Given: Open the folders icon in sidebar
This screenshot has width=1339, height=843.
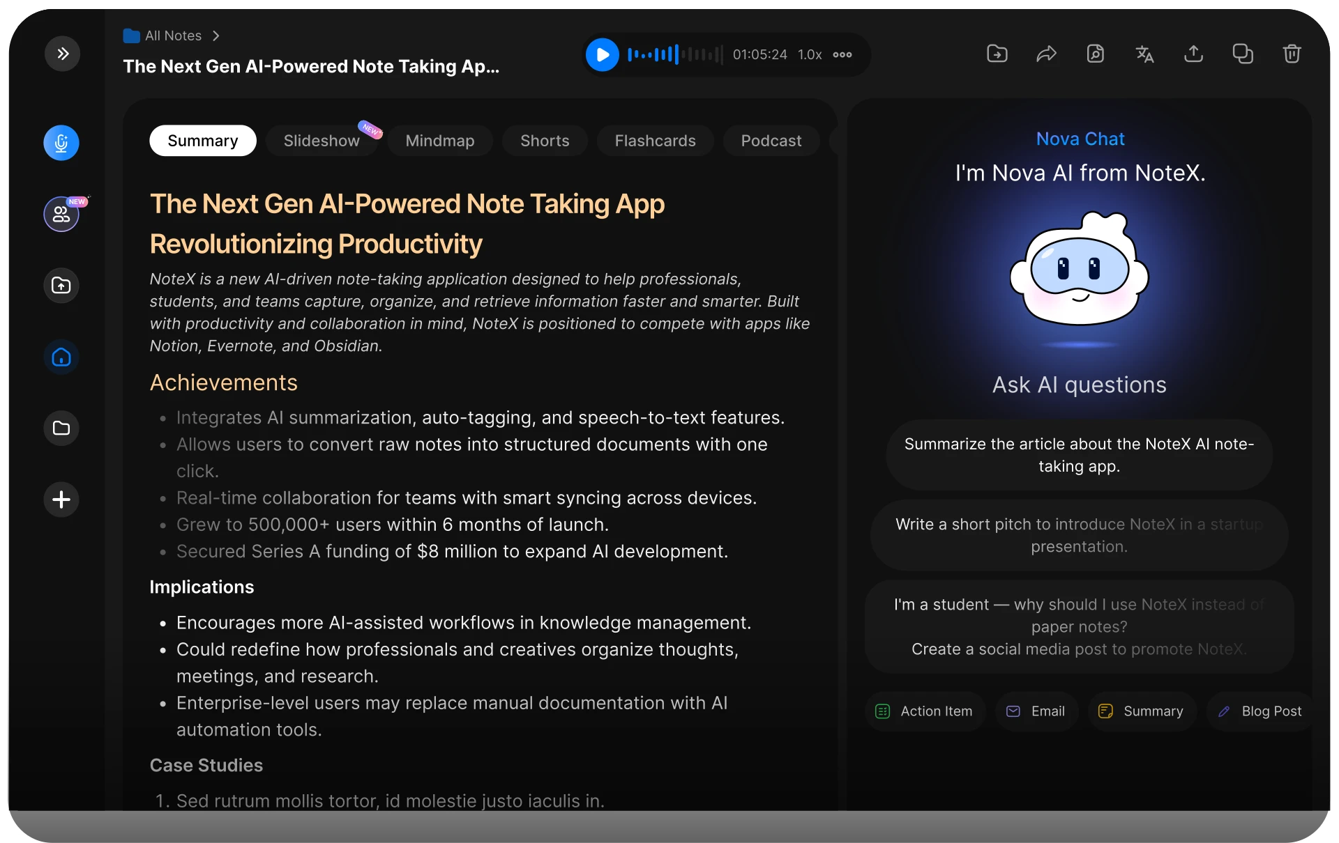Looking at the screenshot, I should point(61,428).
